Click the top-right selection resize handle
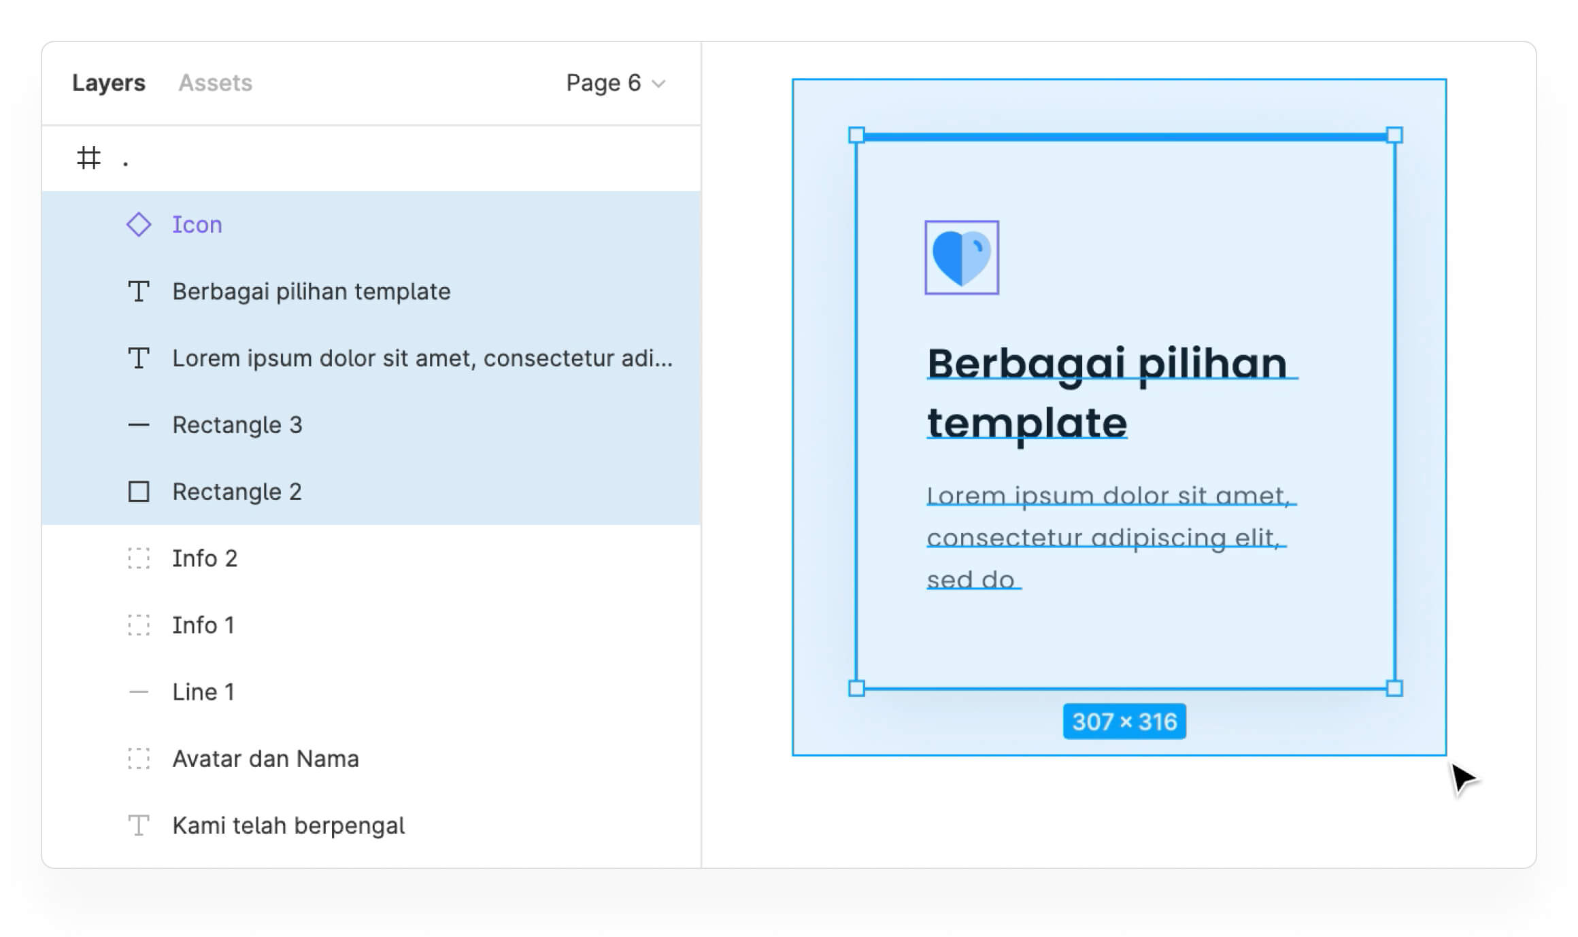Viewport: 1578px width, 937px height. (x=1394, y=135)
